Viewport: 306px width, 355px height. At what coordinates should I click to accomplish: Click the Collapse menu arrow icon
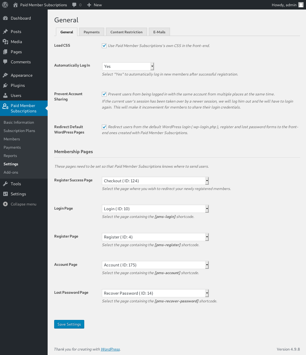pos(5,204)
